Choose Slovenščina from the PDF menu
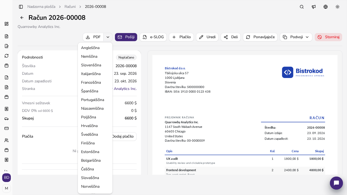 tap(95, 65)
